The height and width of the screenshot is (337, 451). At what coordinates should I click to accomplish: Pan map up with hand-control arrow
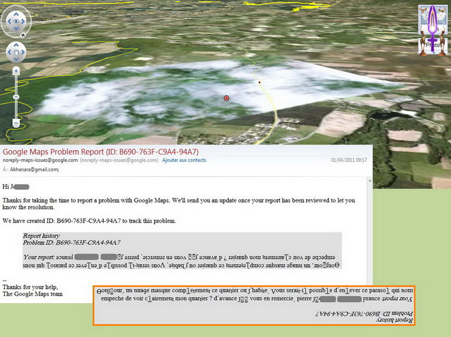[x=16, y=45]
